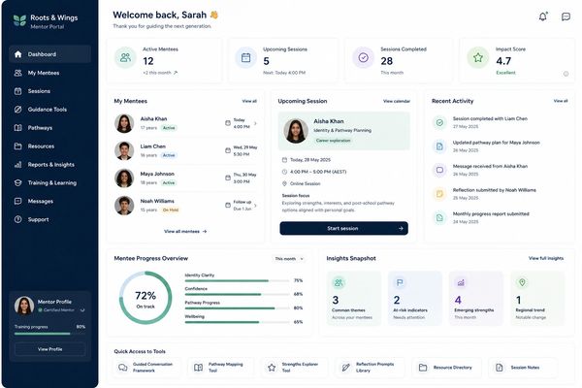Click the Active Mentees people icon
Screen dimensions: 582x388
125,57
